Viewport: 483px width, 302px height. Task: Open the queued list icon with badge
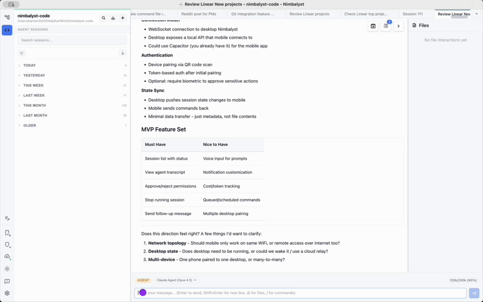(386, 26)
